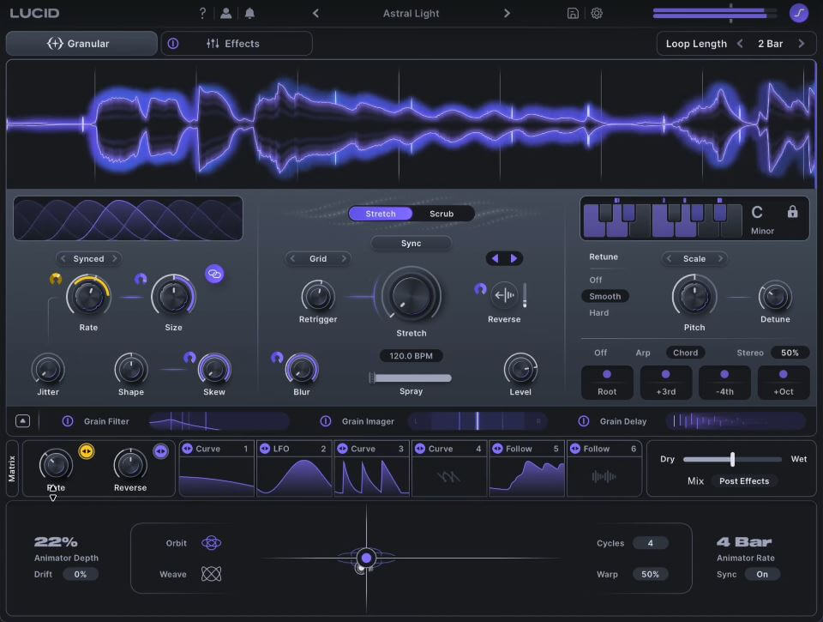
Task: Toggle the -4th chord note button
Action: tap(724, 383)
